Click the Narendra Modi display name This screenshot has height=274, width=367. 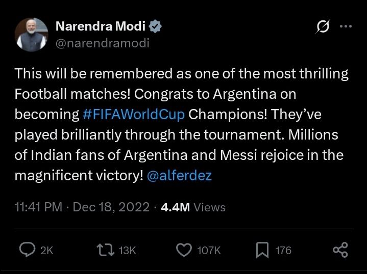[101, 26]
